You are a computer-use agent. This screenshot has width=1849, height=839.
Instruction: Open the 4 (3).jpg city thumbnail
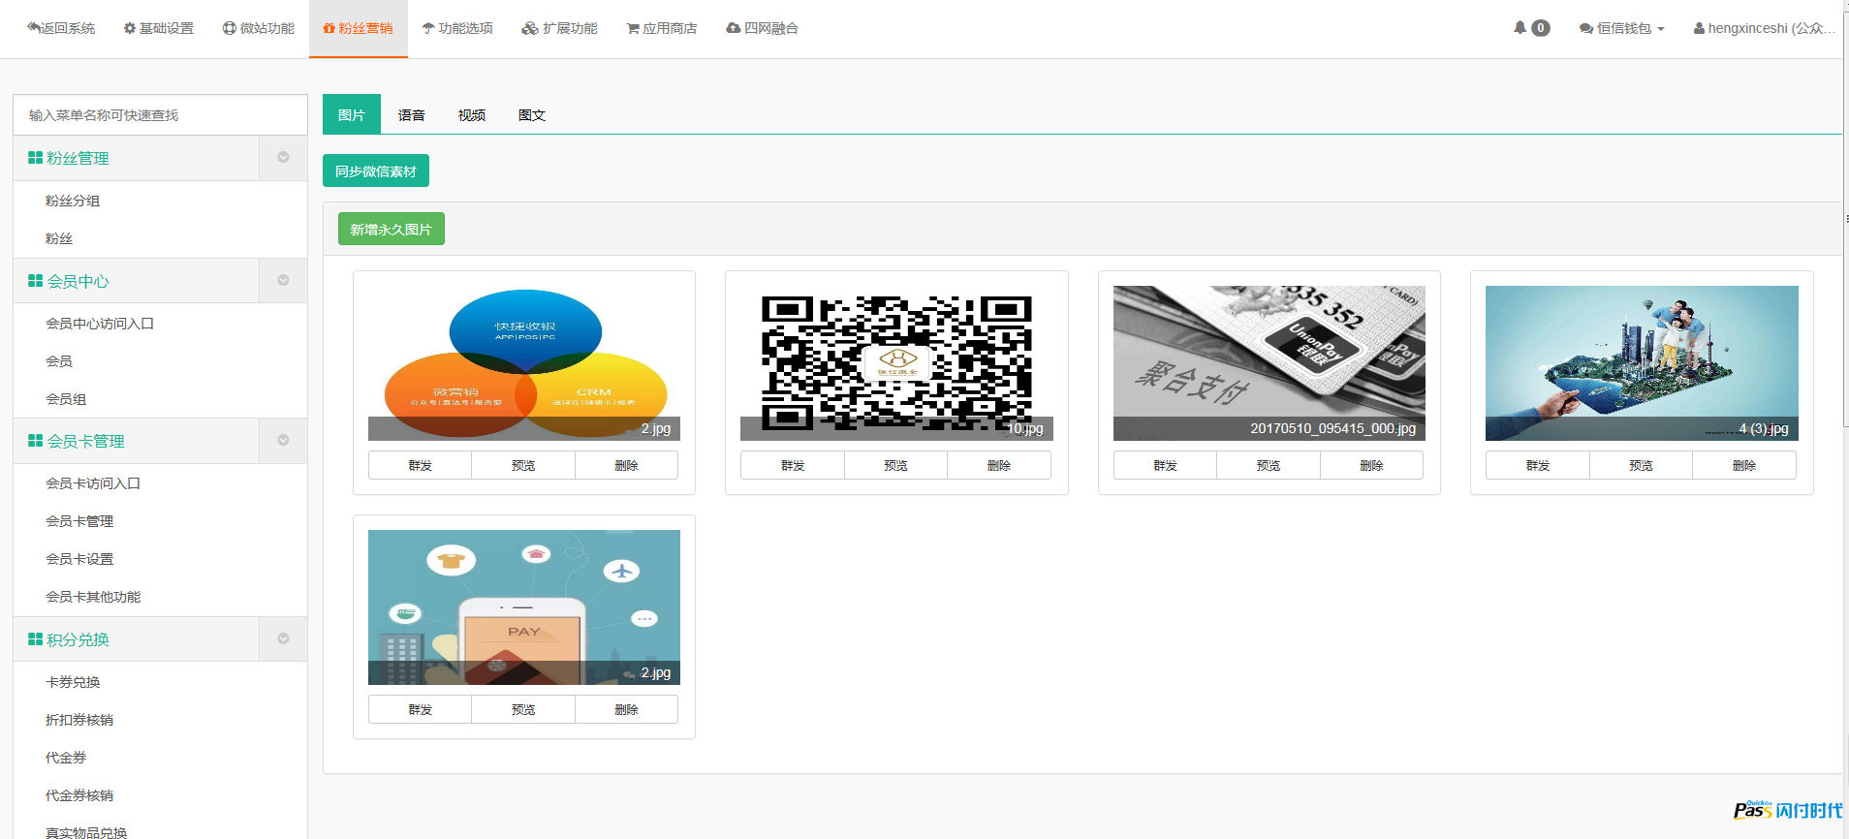[1642, 363]
